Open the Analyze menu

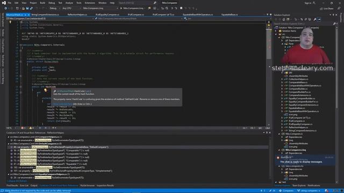coord(69,3)
